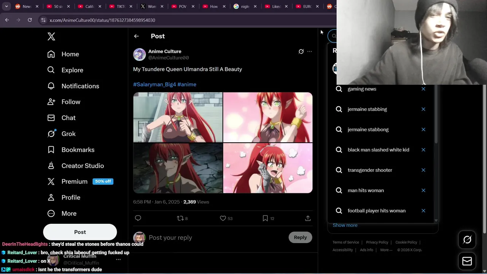
Task: Click the large Post button
Action: click(x=80, y=232)
